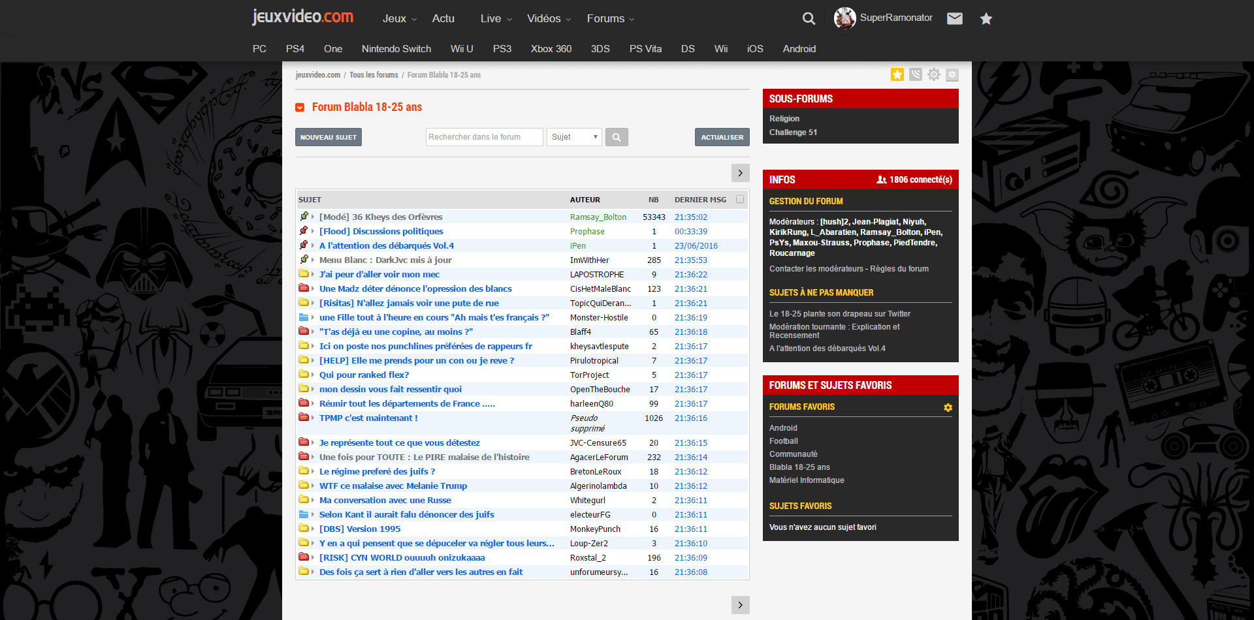Viewport: 1254px width, 620px height.
Task: Click the jeuxvideo.com logo
Action: click(x=303, y=17)
